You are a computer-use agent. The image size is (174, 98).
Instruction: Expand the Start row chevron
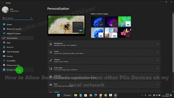pyautogui.click(x=158, y=85)
